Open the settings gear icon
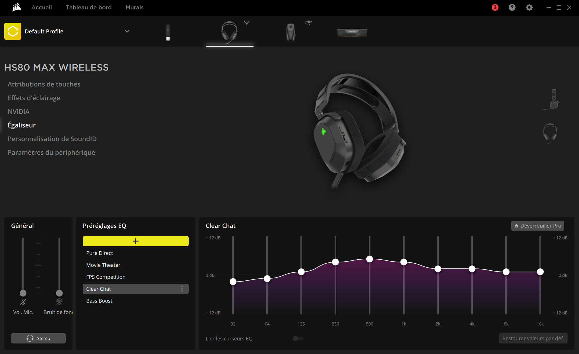The image size is (579, 354). pyautogui.click(x=529, y=7)
